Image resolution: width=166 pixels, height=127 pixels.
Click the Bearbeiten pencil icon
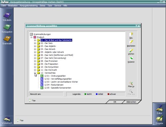[x=131, y=42]
